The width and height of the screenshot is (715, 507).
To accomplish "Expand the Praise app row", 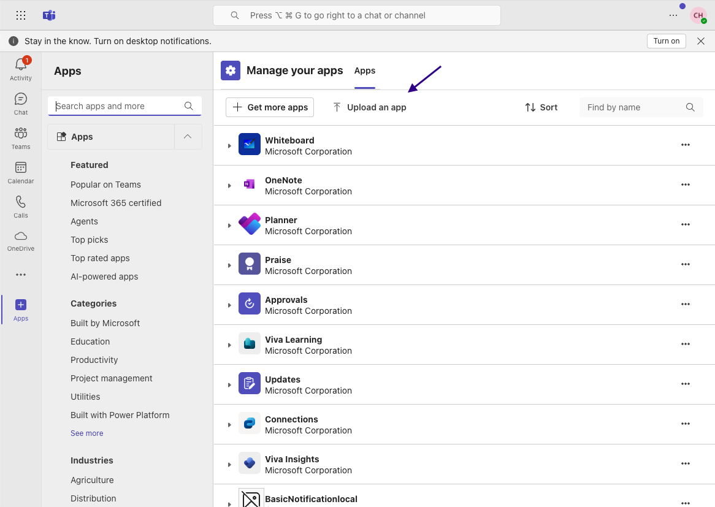I will pyautogui.click(x=229, y=265).
